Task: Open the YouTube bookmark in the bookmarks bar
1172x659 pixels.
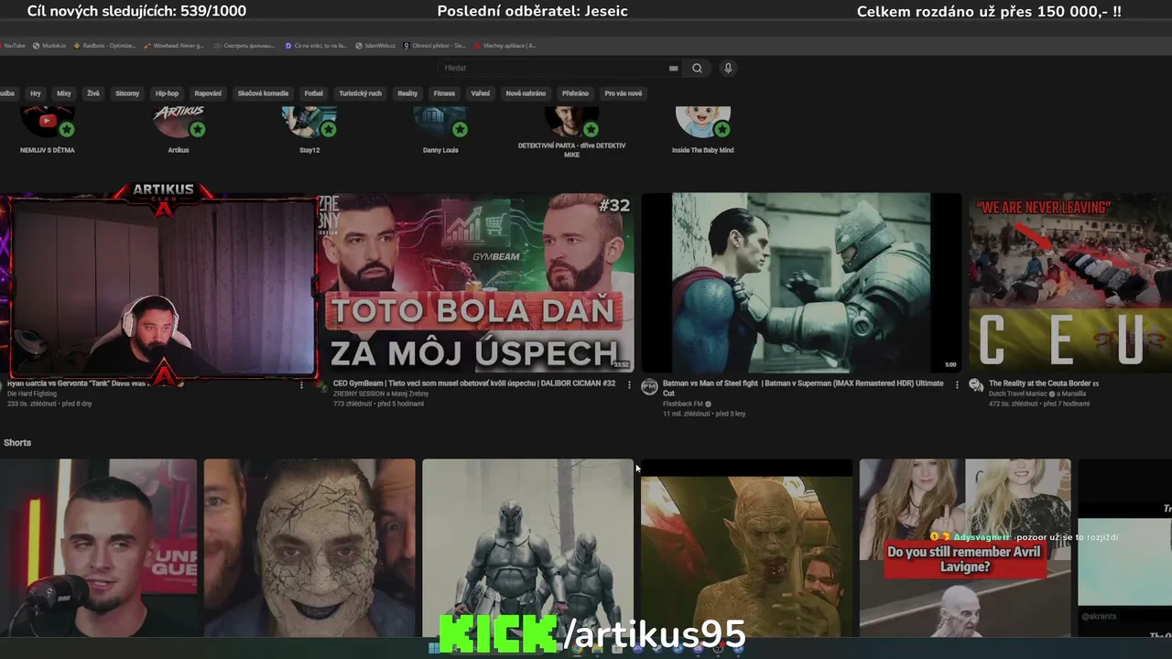Action: [13, 45]
